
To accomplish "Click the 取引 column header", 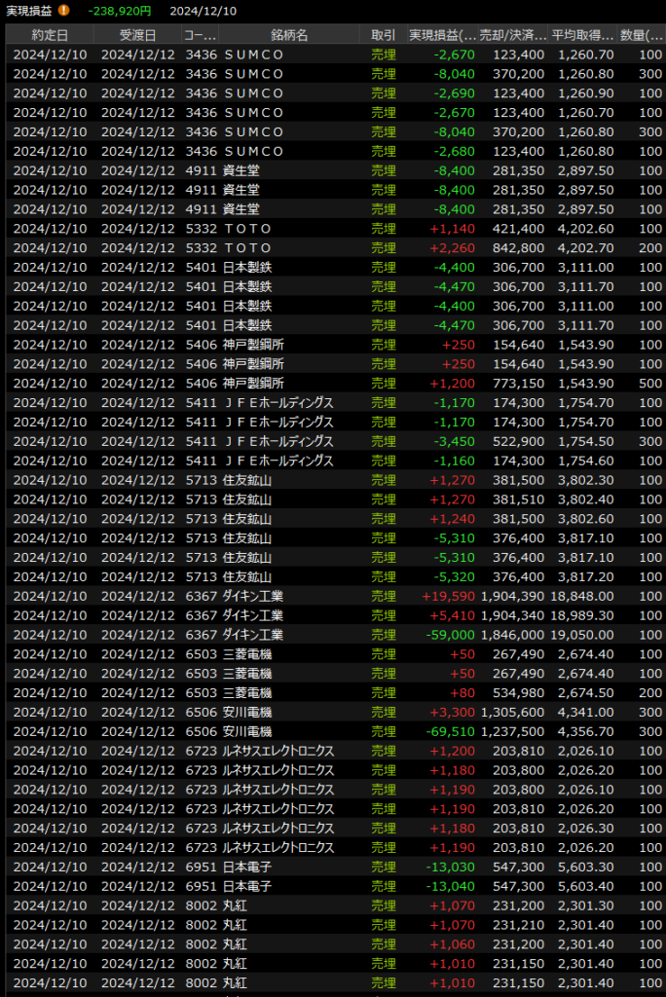I will point(383,35).
